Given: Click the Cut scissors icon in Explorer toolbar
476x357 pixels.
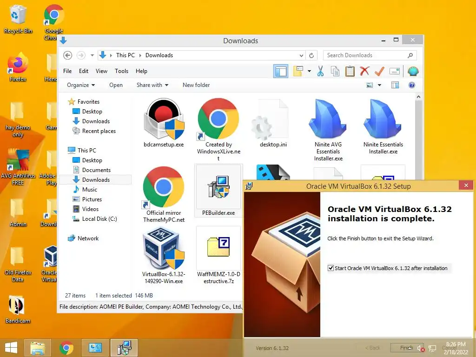Looking at the screenshot, I should [321, 71].
